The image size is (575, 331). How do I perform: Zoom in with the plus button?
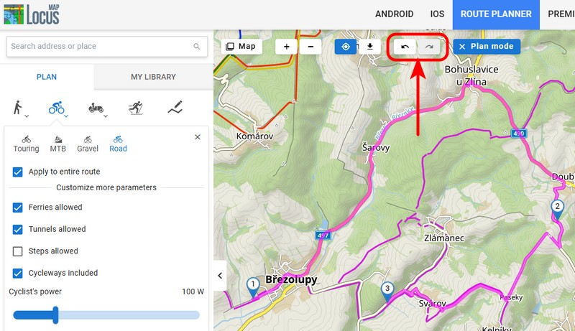[x=286, y=47]
